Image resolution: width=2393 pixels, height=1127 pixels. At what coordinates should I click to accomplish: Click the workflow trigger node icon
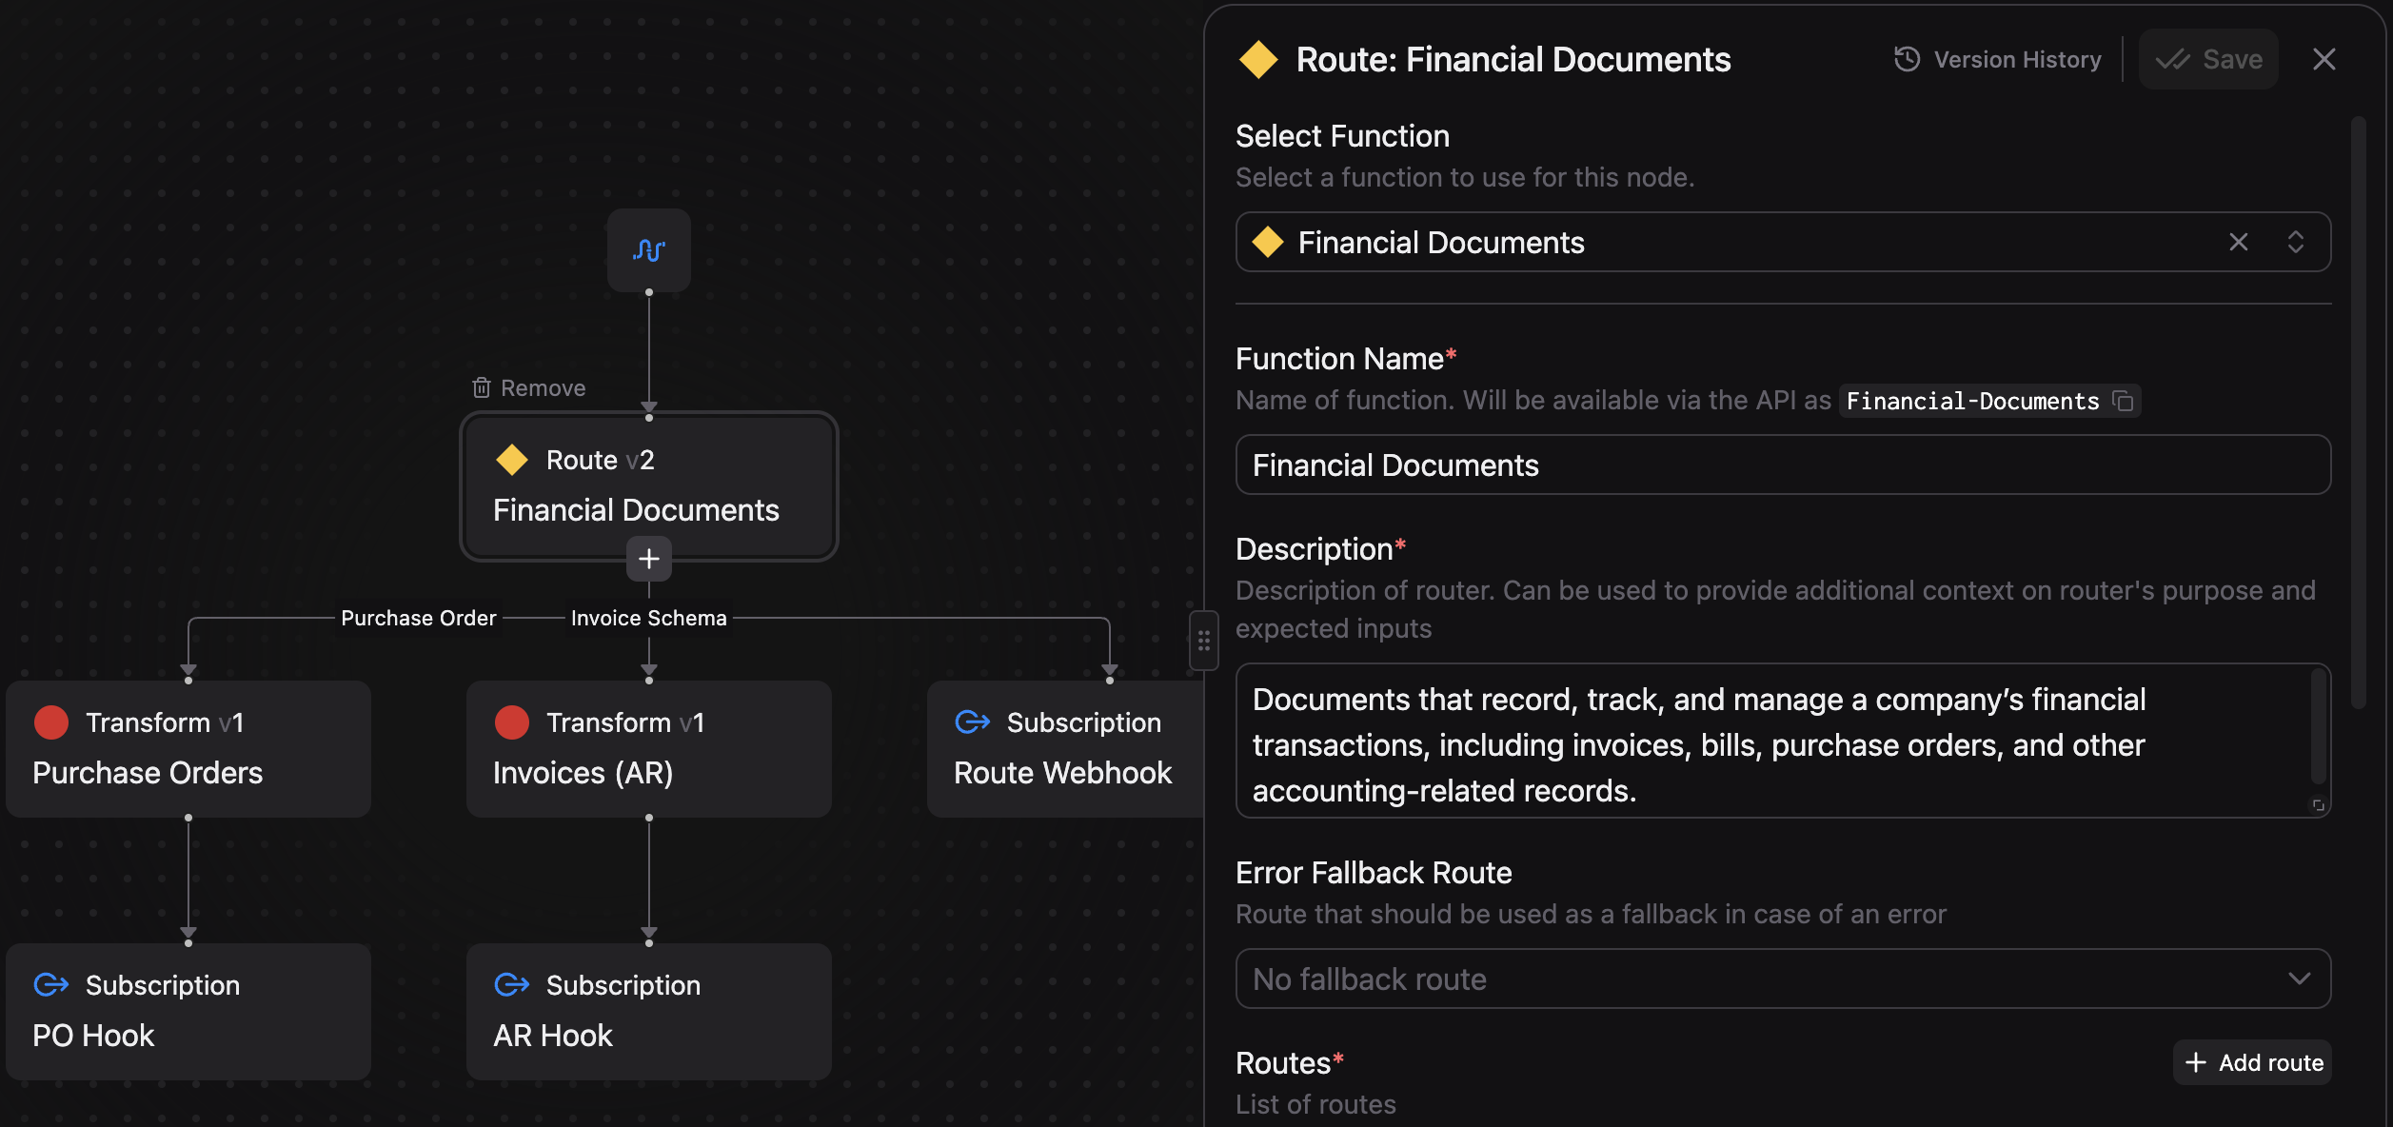648,250
